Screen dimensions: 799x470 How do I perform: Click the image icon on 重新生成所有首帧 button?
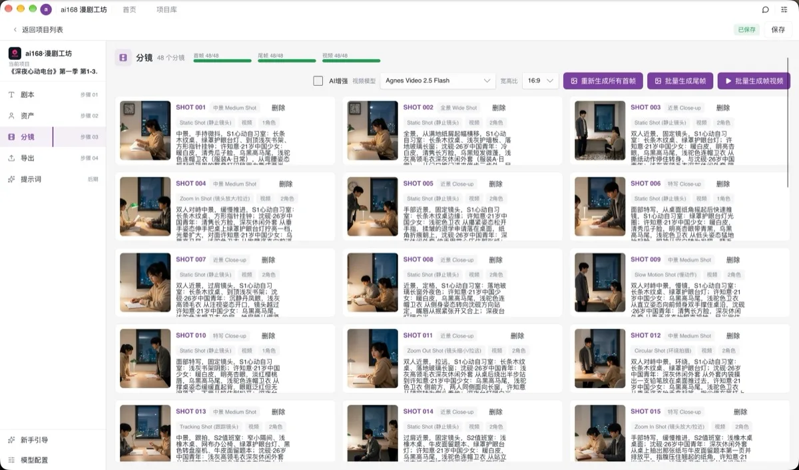(x=574, y=81)
